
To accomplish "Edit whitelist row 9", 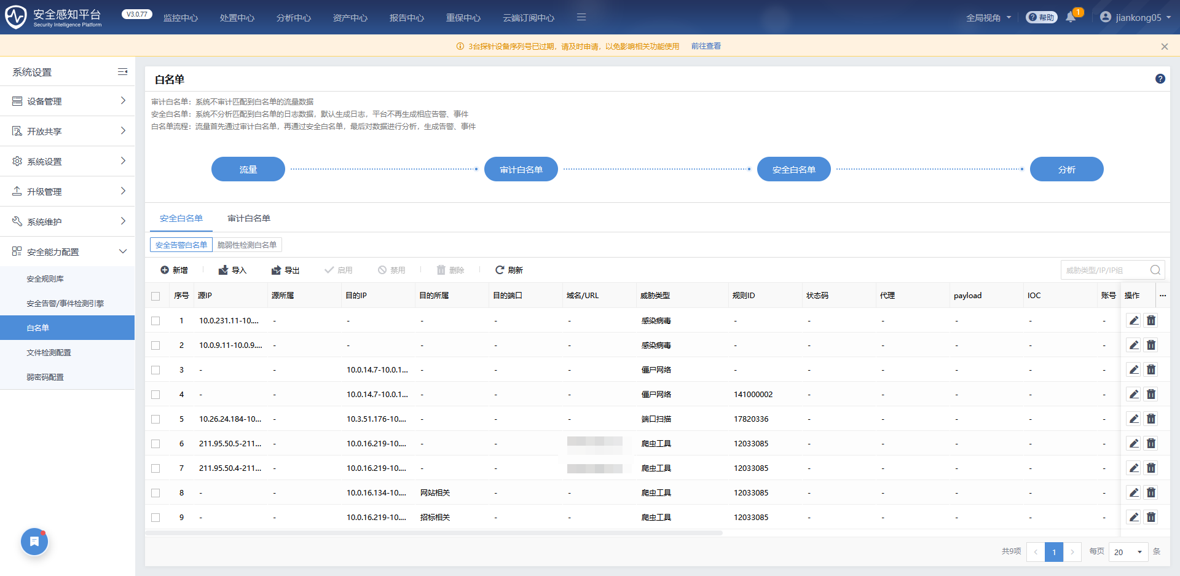I will click(1134, 517).
